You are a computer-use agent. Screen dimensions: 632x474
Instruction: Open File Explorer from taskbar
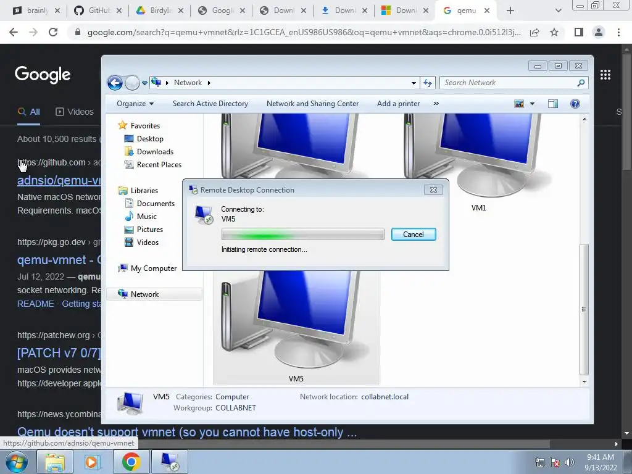click(x=55, y=462)
